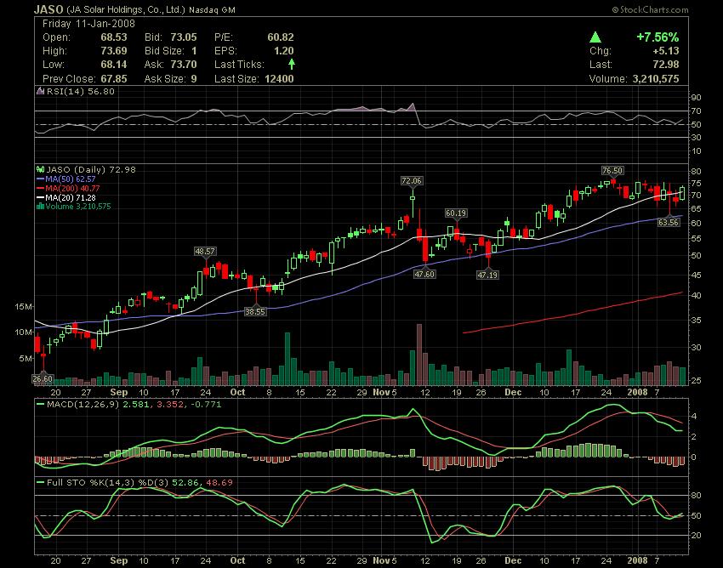
Task: Click the Open value 68.53
Action: tap(114, 37)
